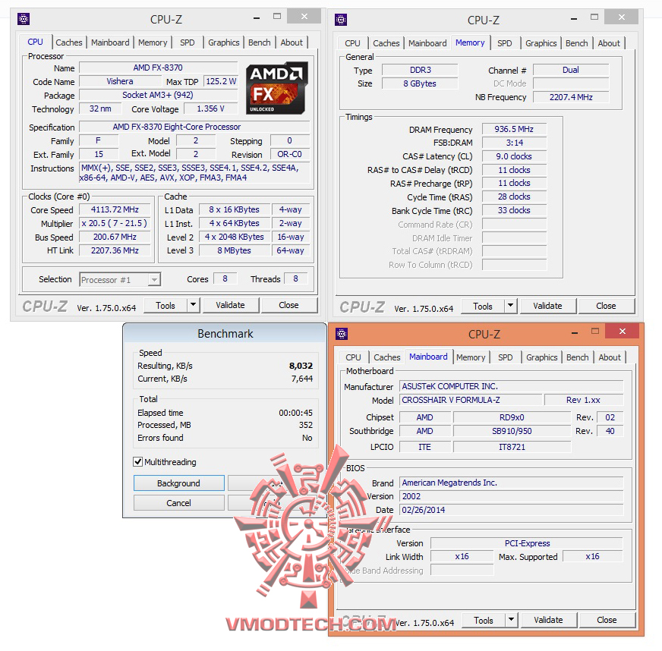662x651 pixels.
Task: Maximize the CPU tab CPU-Z window
Action: click(277, 17)
